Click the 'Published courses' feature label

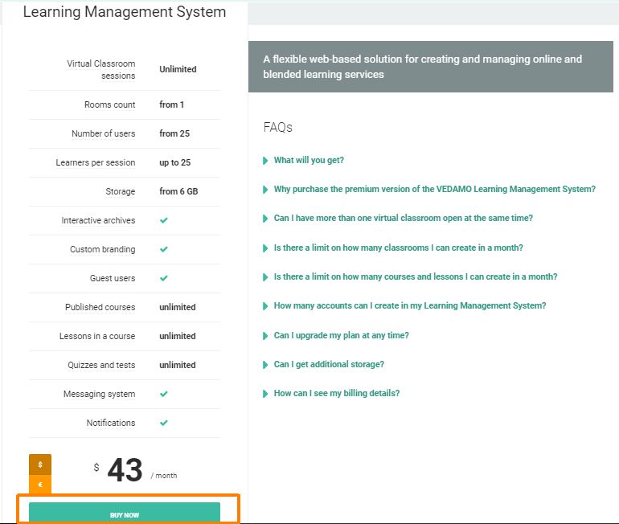pos(100,307)
